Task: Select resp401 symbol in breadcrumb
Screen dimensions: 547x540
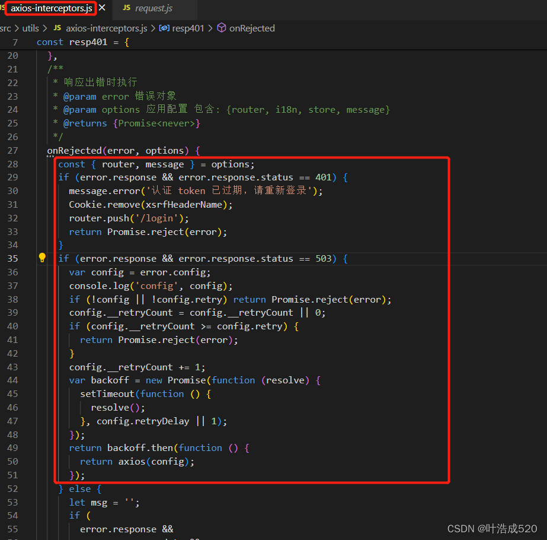Action: 188,28
